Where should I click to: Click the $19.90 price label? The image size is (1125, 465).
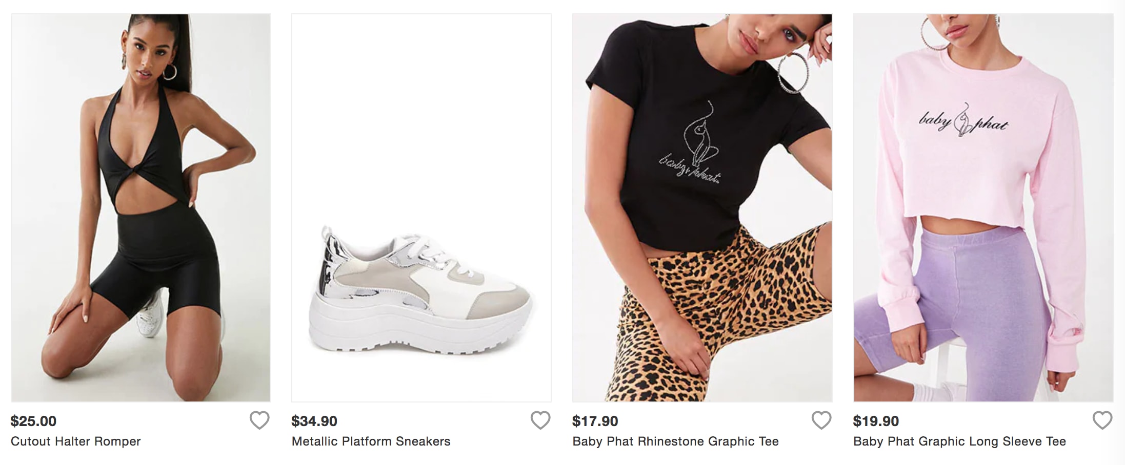pyautogui.click(x=876, y=421)
